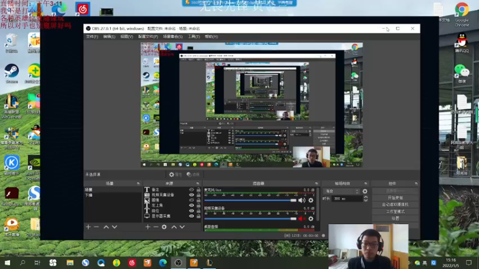Open the 文件(F) menu

[92, 36]
